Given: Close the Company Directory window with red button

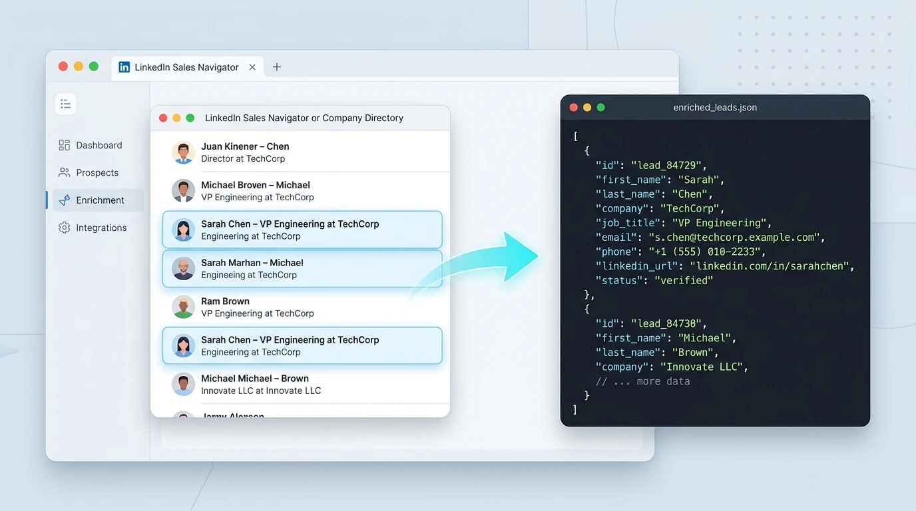Looking at the screenshot, I should click(x=163, y=118).
